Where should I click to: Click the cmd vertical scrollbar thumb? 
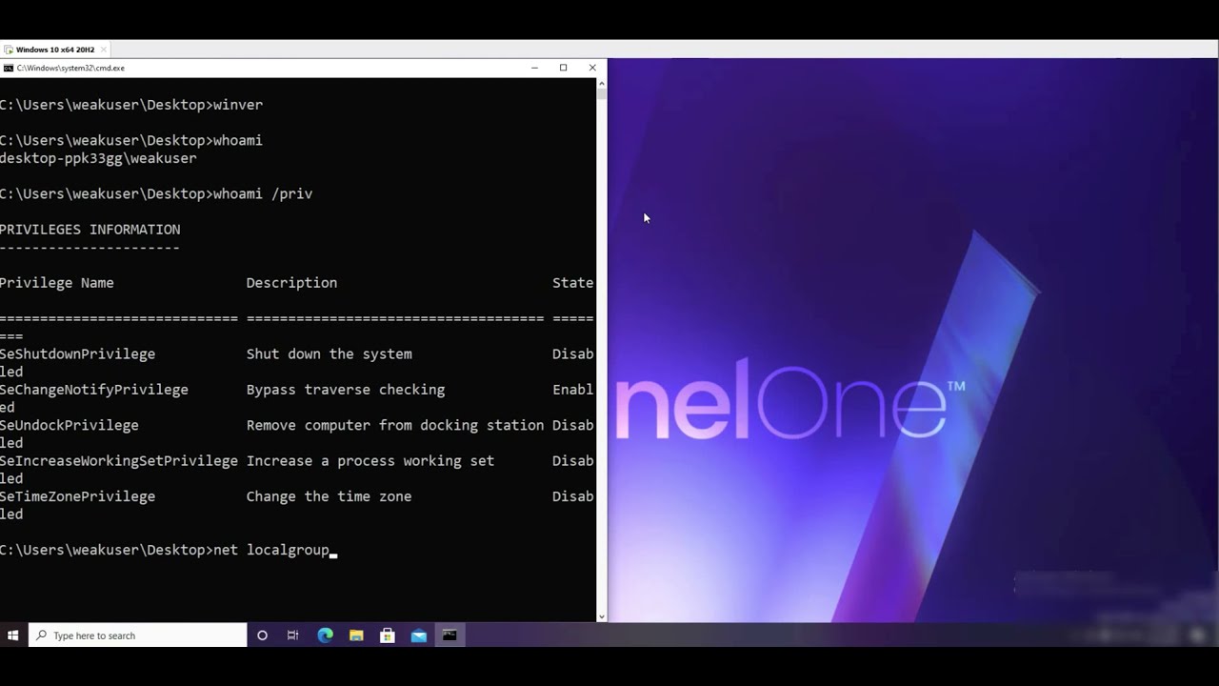pos(601,93)
